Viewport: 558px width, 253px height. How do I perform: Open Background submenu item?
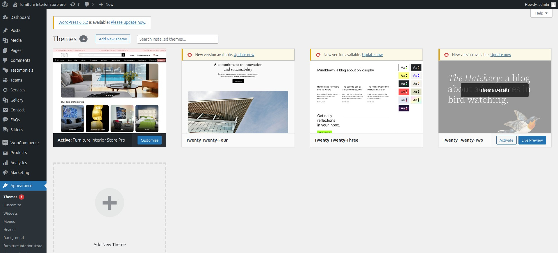tap(14, 238)
